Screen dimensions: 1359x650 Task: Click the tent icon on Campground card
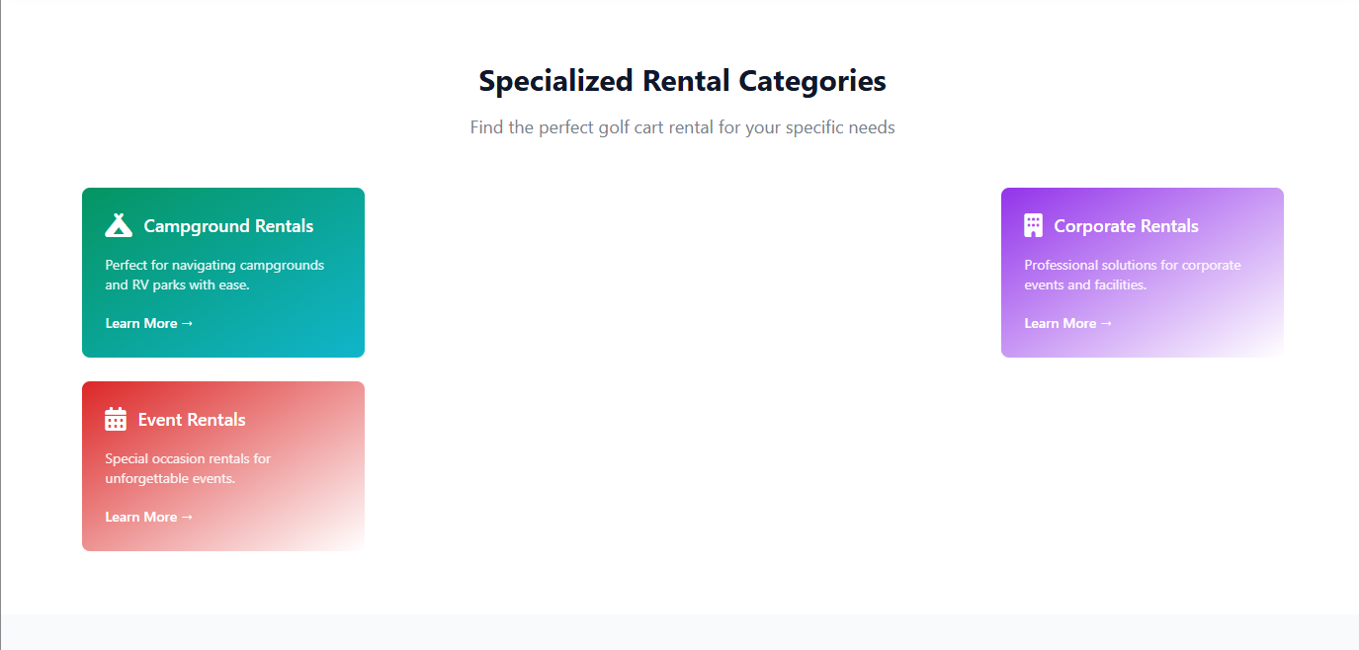[119, 226]
